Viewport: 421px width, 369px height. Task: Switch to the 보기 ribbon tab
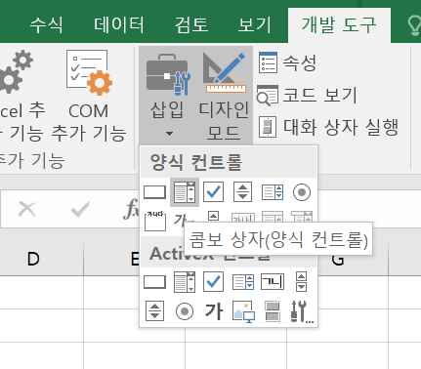coord(254,24)
